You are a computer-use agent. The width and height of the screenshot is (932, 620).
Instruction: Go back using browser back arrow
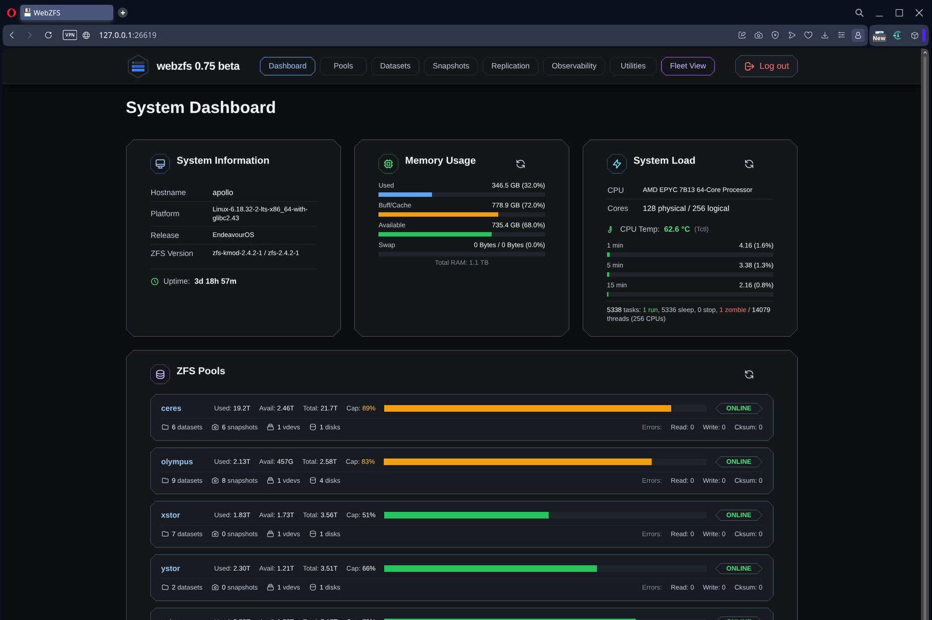pyautogui.click(x=12, y=35)
